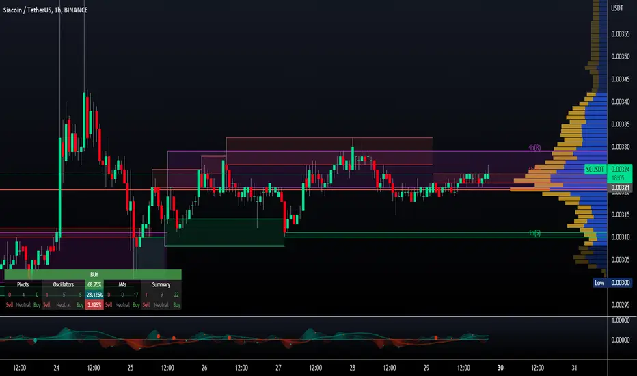
Task: Click the blue 28.125% cell
Action: click(x=94, y=294)
